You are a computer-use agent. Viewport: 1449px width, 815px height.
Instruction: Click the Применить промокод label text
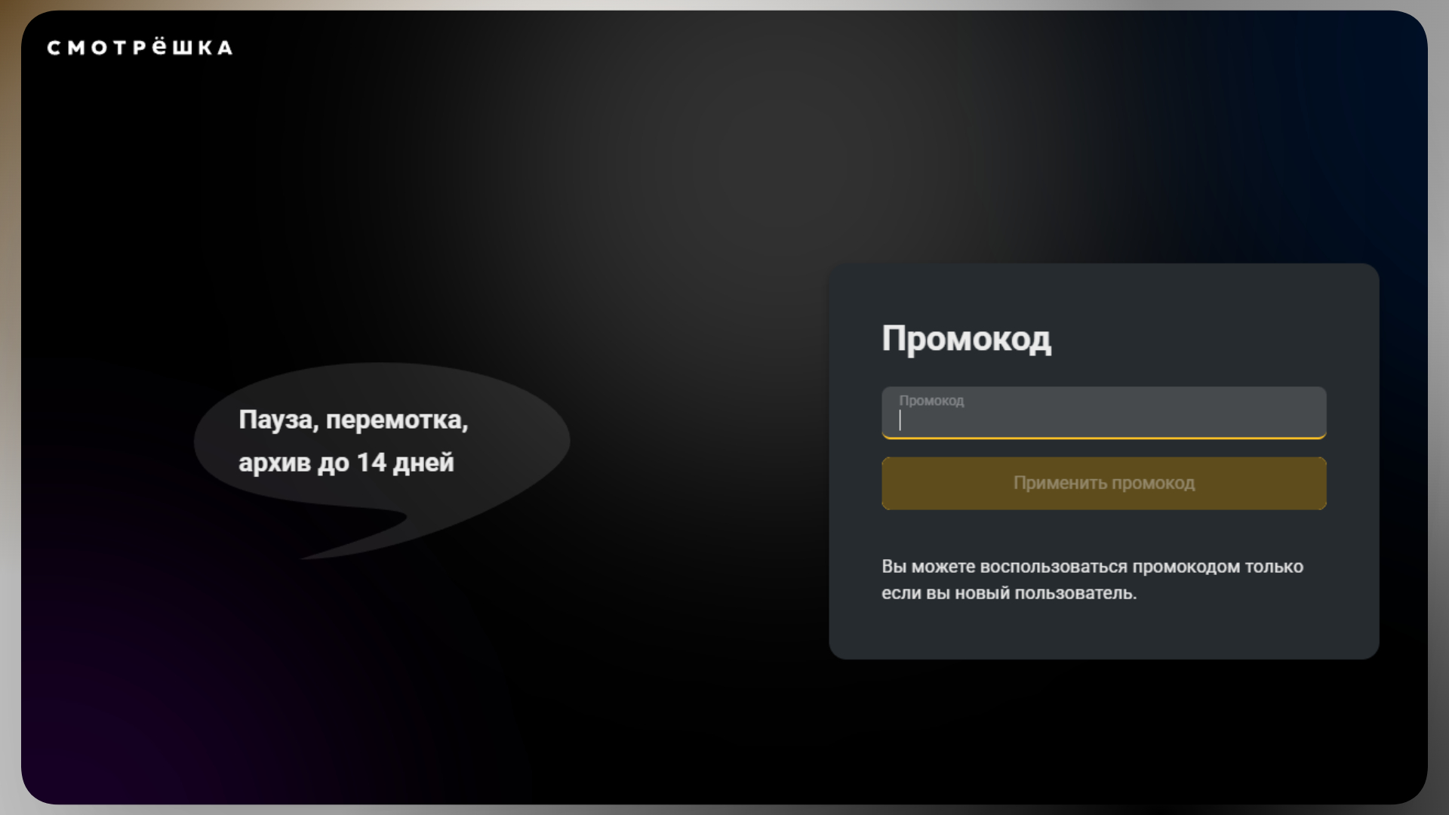pyautogui.click(x=1103, y=483)
